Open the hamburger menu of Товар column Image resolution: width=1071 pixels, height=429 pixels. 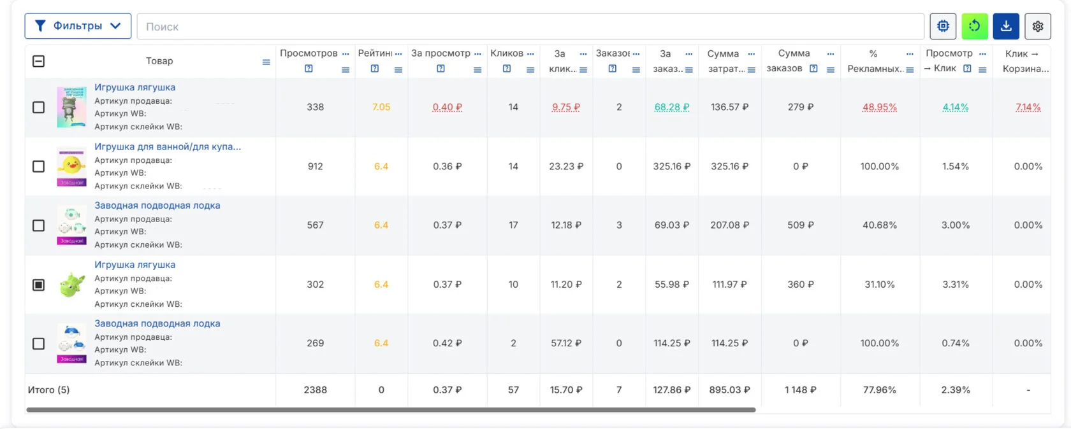(266, 62)
